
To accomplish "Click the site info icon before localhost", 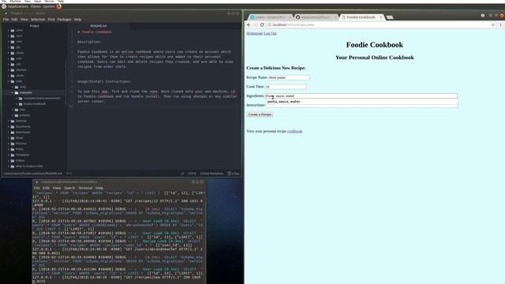I will [270, 24].
